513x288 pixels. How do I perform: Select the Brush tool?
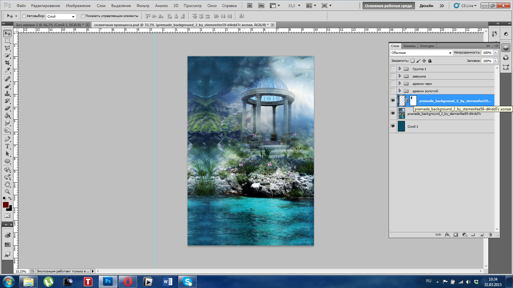[7, 86]
